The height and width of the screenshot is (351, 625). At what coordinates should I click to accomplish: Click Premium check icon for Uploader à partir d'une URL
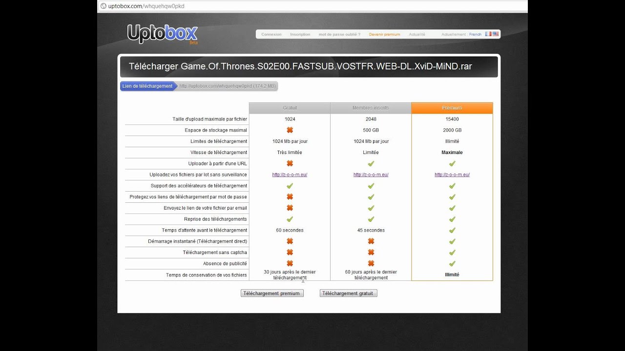point(452,163)
